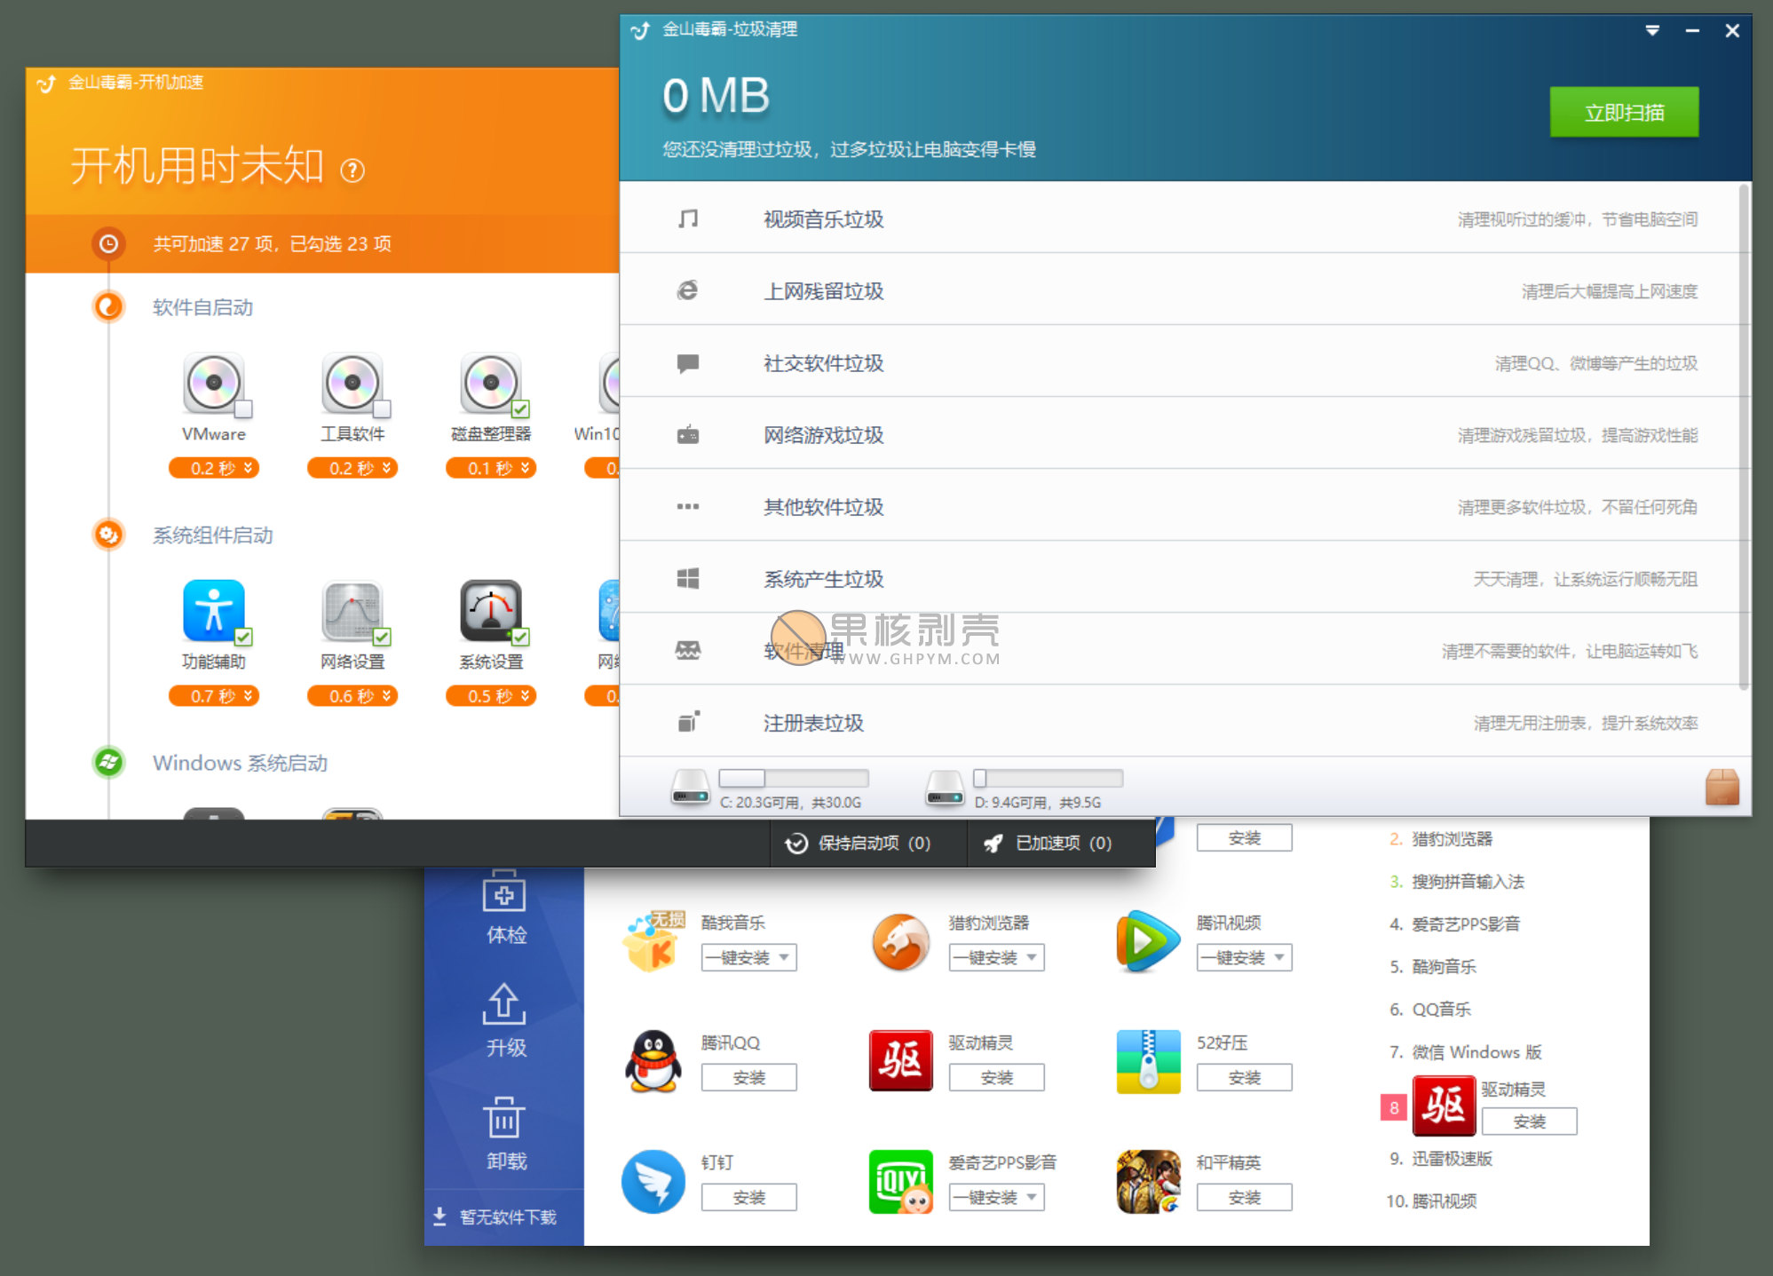This screenshot has height=1276, width=1773.
Task: Click the 腾讯视频 play-shaped app icon
Action: coord(1149,941)
